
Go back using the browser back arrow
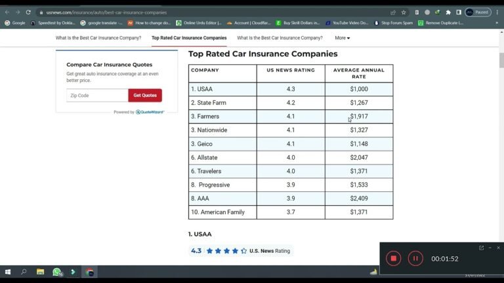[x=7, y=12]
